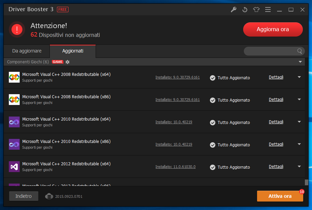Screen dimensions: 312x210
Task: Click the key license icon in title bar
Action: pos(234,9)
